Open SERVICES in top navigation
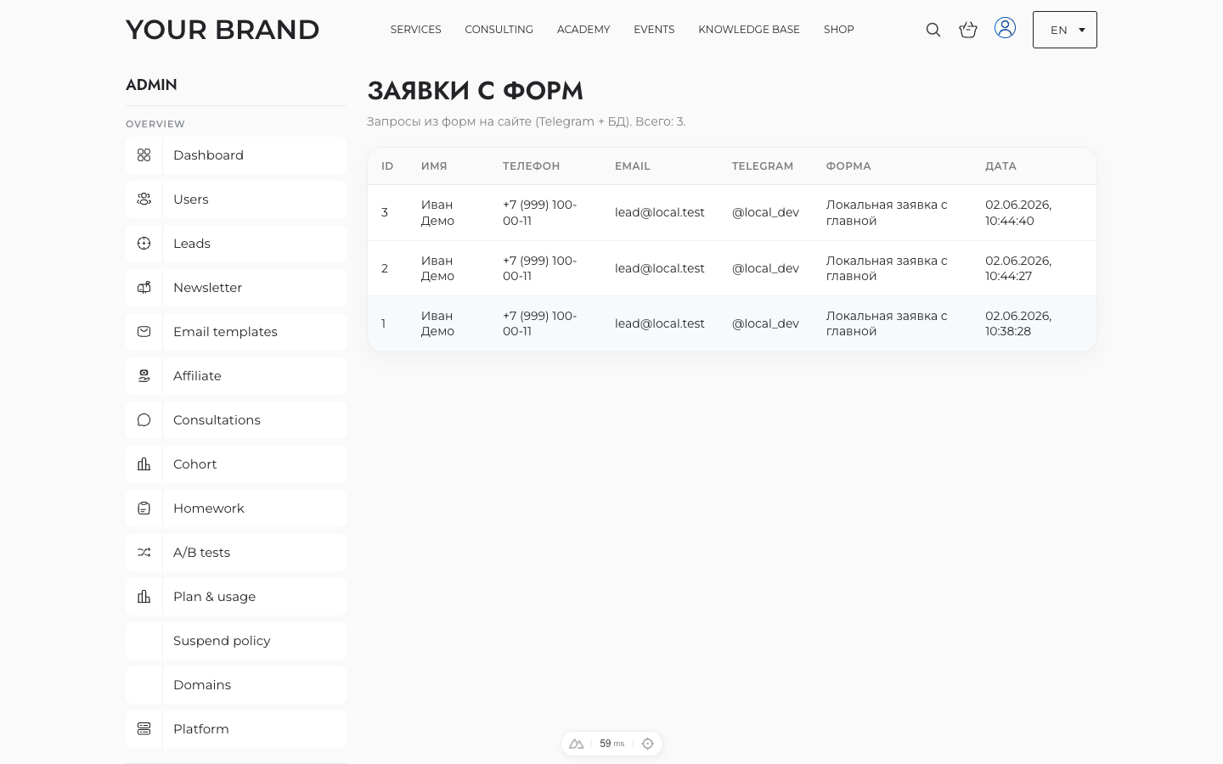 415,30
